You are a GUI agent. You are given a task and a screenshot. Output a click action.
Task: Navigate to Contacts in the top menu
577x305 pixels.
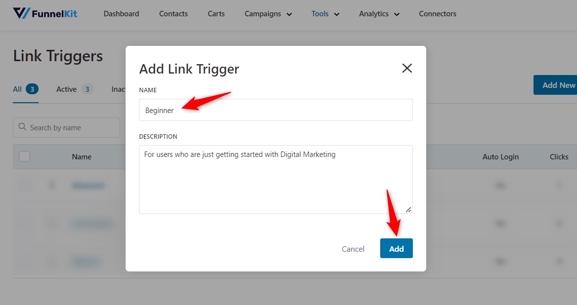[x=173, y=14]
